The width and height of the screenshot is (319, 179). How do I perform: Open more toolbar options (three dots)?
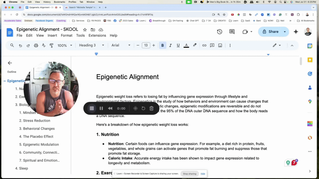230,45
